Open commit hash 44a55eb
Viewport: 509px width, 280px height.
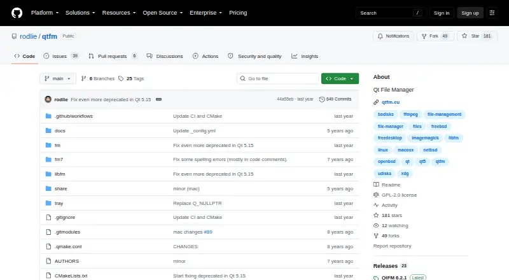[x=285, y=99]
